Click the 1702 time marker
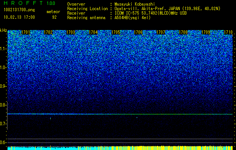Screen dimensions: 236x150 coord(48,32)
